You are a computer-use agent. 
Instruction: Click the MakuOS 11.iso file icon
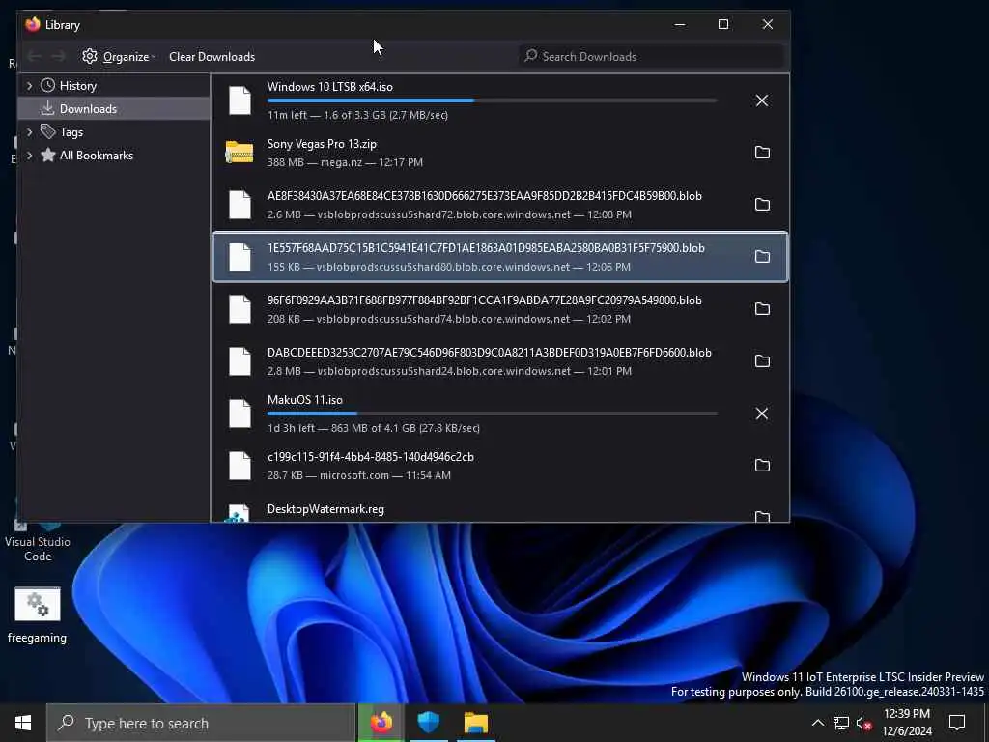(240, 414)
